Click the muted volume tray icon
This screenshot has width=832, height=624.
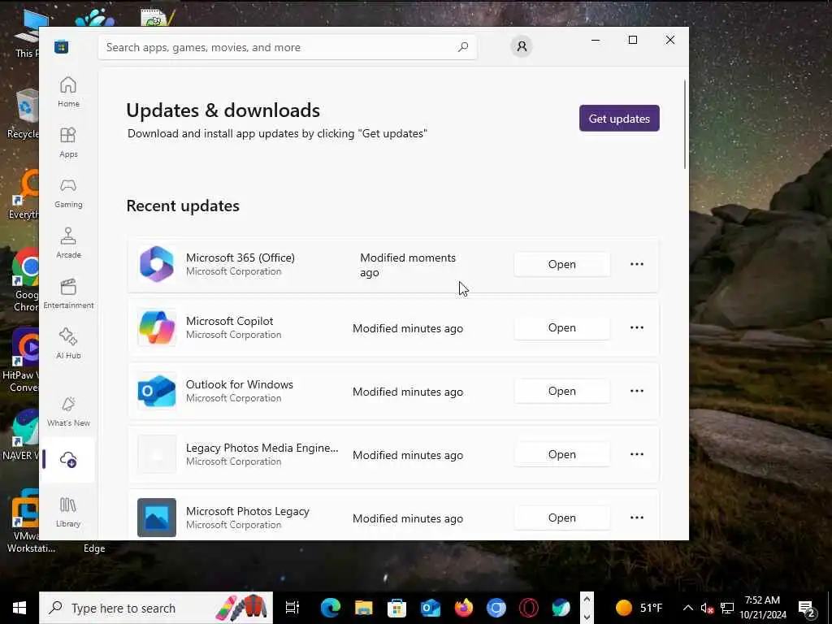(707, 608)
